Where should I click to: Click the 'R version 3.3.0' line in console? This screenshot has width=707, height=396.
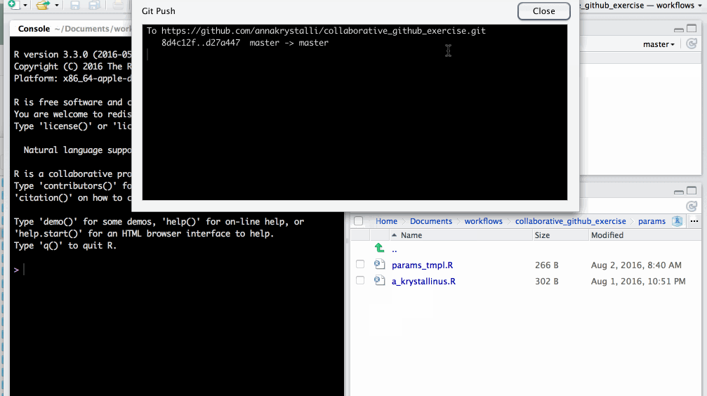[x=72, y=55]
